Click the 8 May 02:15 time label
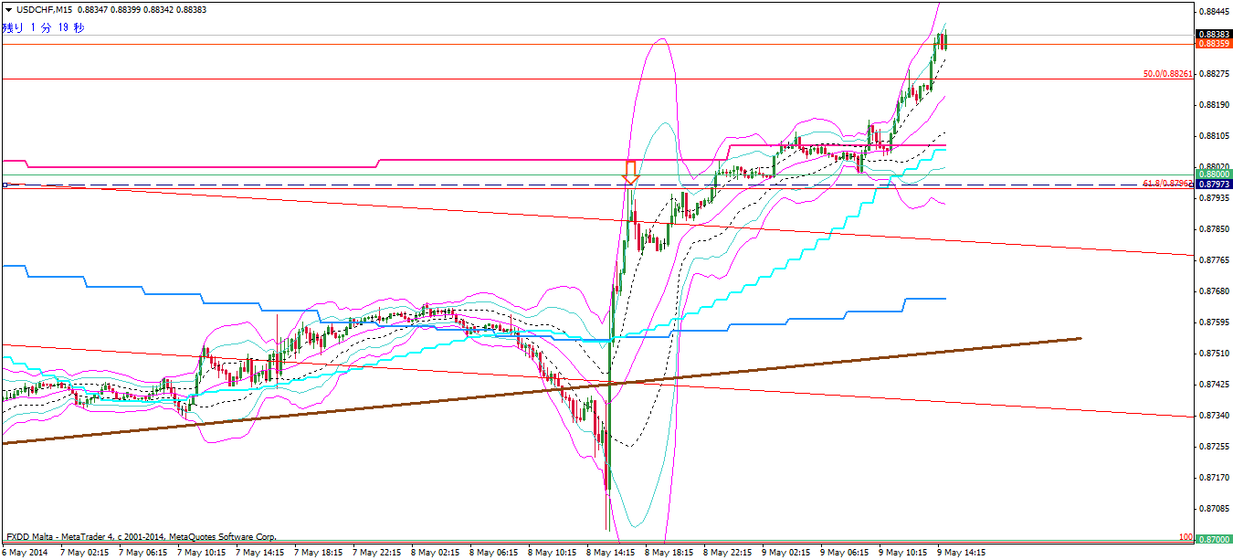The height and width of the screenshot is (560, 1233). (436, 553)
